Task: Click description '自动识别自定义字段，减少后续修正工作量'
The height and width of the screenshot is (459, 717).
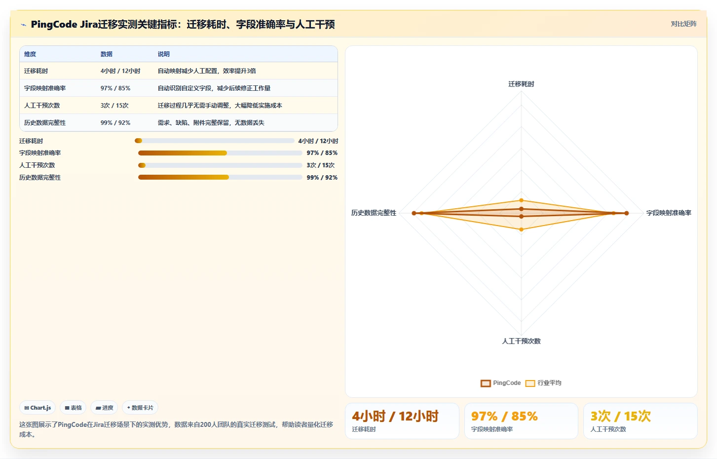Action: (214, 88)
